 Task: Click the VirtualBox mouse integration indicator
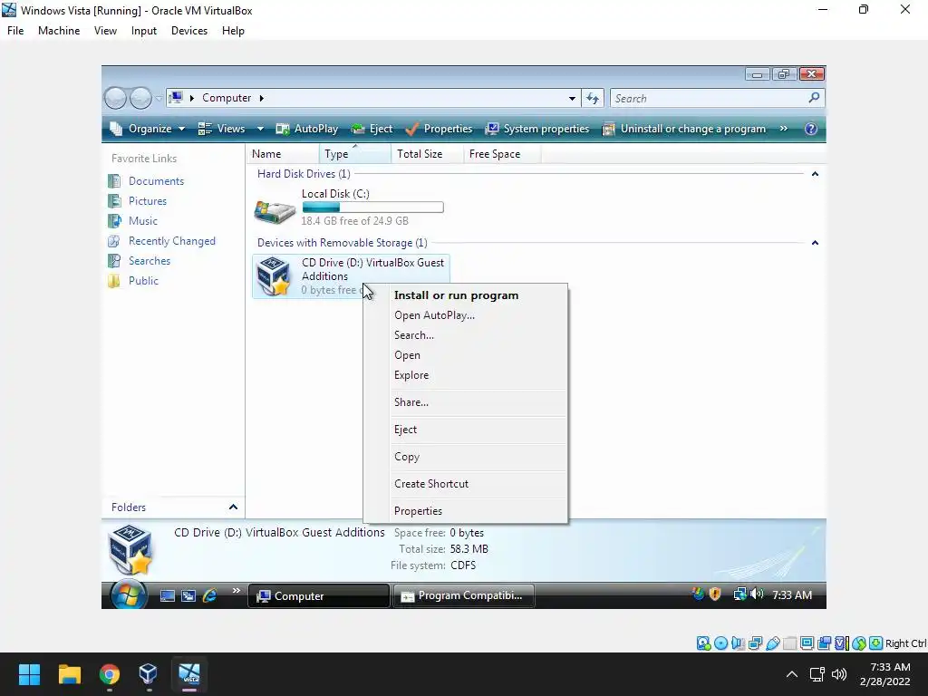click(x=859, y=643)
